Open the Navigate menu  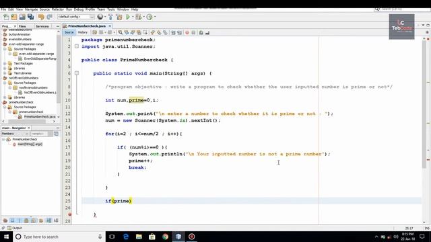coord(32,9)
